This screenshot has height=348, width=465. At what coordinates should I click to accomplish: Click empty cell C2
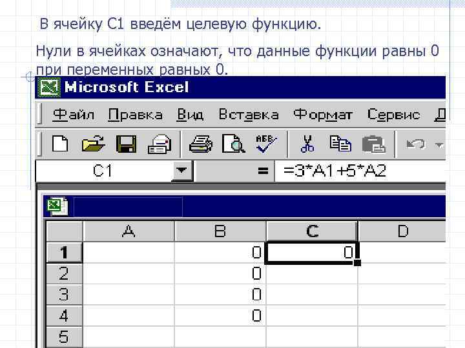tap(312, 273)
